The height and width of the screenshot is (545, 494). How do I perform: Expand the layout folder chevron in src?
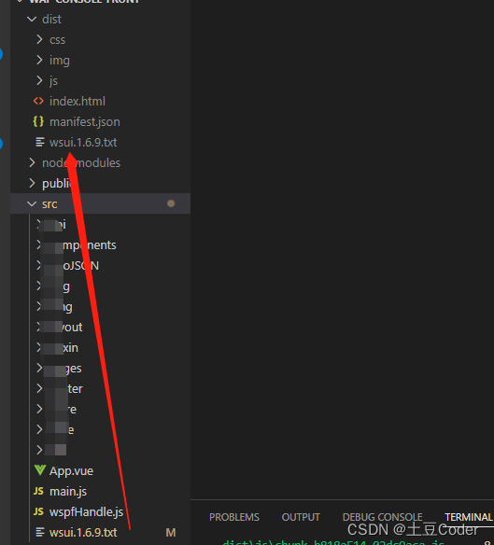coord(39,327)
